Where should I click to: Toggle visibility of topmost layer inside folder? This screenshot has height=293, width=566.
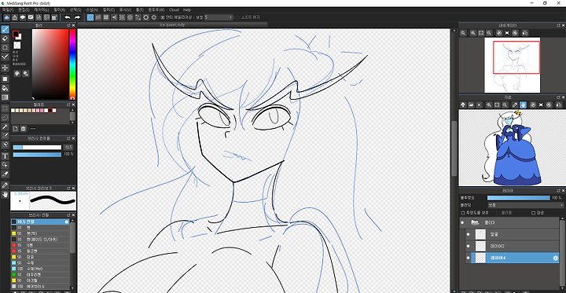pyautogui.click(x=469, y=234)
